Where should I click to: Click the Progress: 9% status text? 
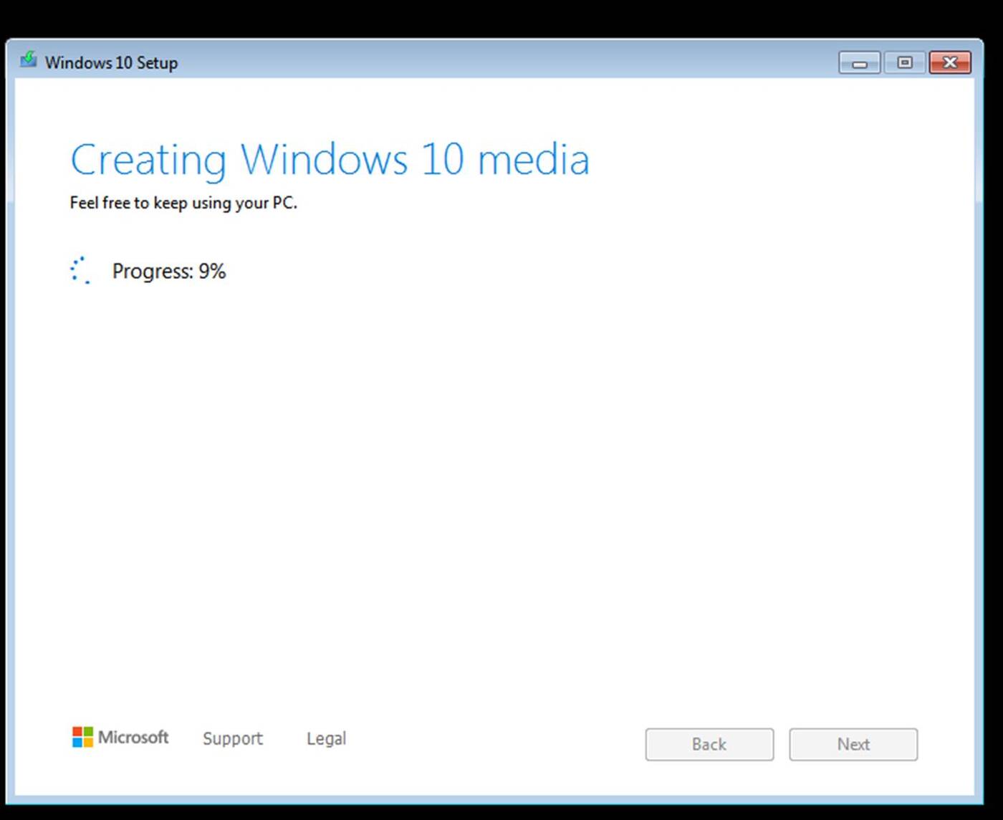point(169,271)
